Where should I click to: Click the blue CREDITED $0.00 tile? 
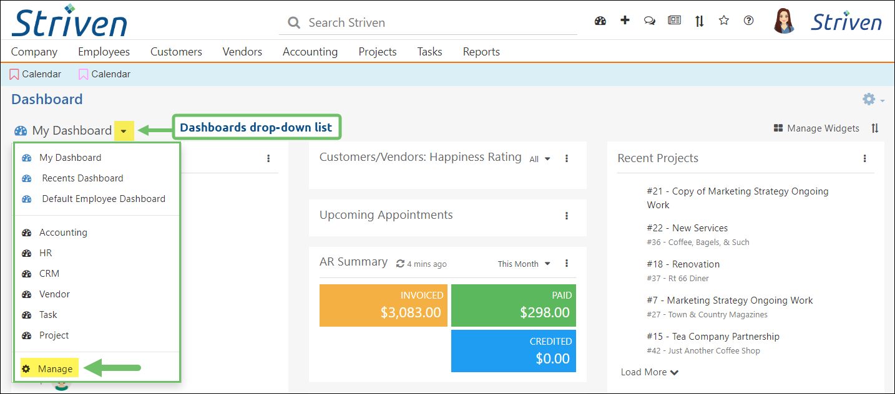click(x=514, y=351)
